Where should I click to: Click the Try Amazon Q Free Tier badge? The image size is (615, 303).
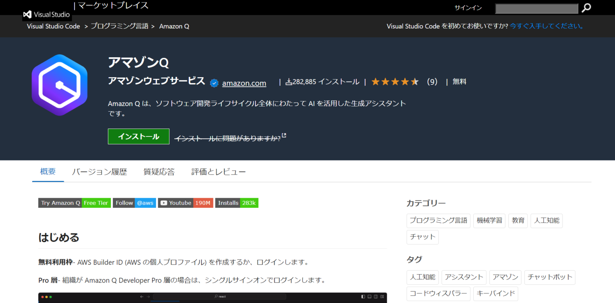(x=74, y=203)
